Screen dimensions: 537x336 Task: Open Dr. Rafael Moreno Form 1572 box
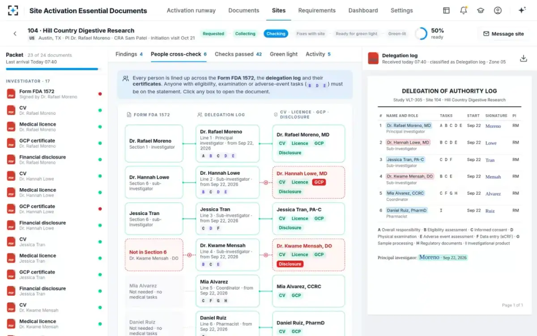coord(154,144)
